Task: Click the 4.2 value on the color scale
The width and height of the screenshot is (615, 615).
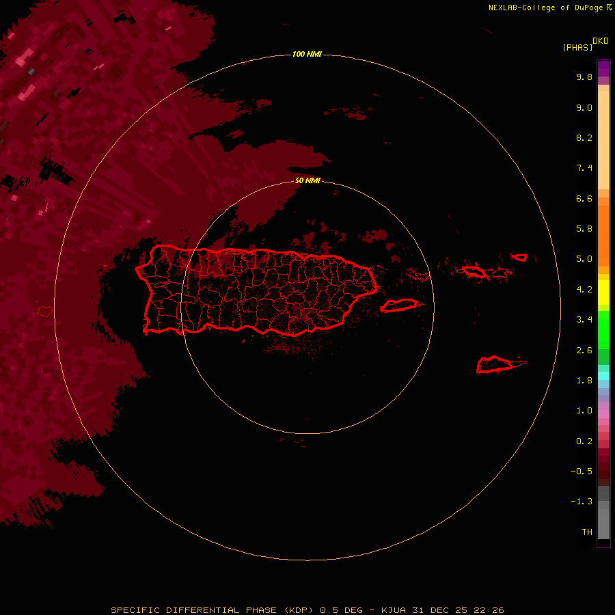Action: pos(584,290)
